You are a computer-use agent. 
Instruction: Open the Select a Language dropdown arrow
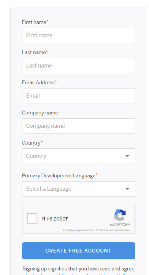pos(127,189)
